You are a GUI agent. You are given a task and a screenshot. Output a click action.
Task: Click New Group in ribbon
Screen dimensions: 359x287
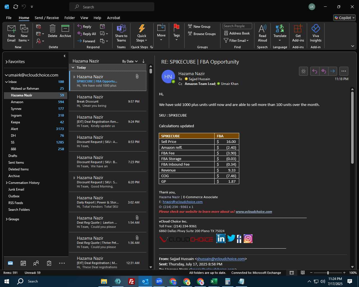click(199, 26)
